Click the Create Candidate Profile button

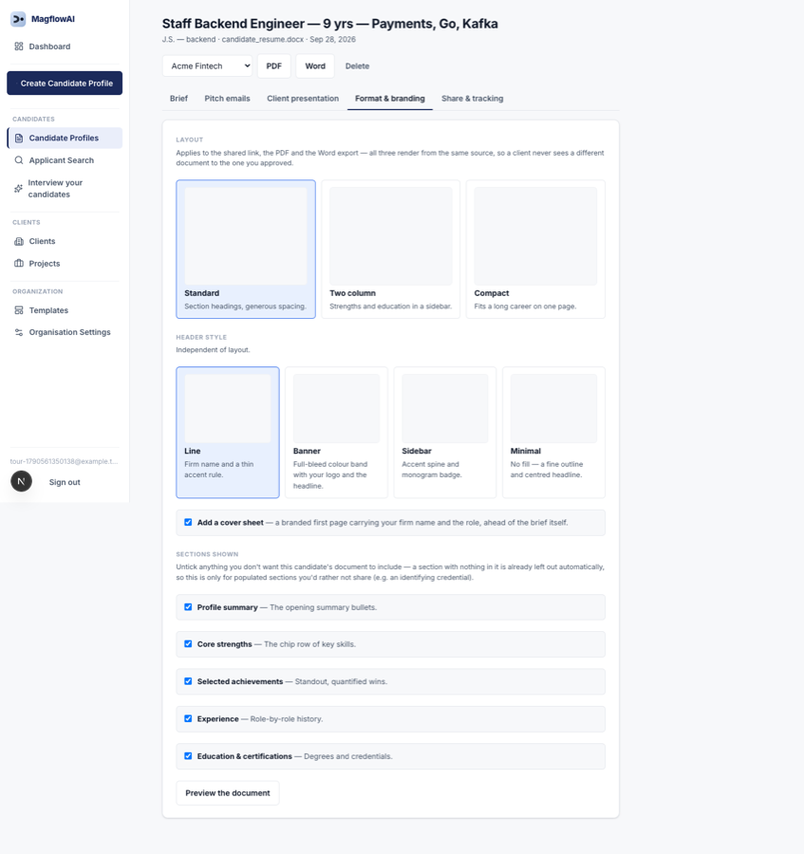click(65, 84)
